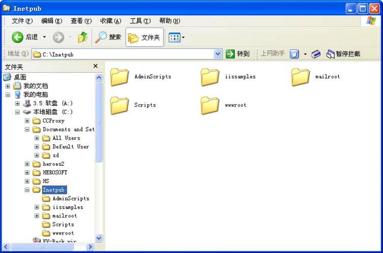
Task: Click the 上网助手 checkmark icon
Action: coord(294,54)
